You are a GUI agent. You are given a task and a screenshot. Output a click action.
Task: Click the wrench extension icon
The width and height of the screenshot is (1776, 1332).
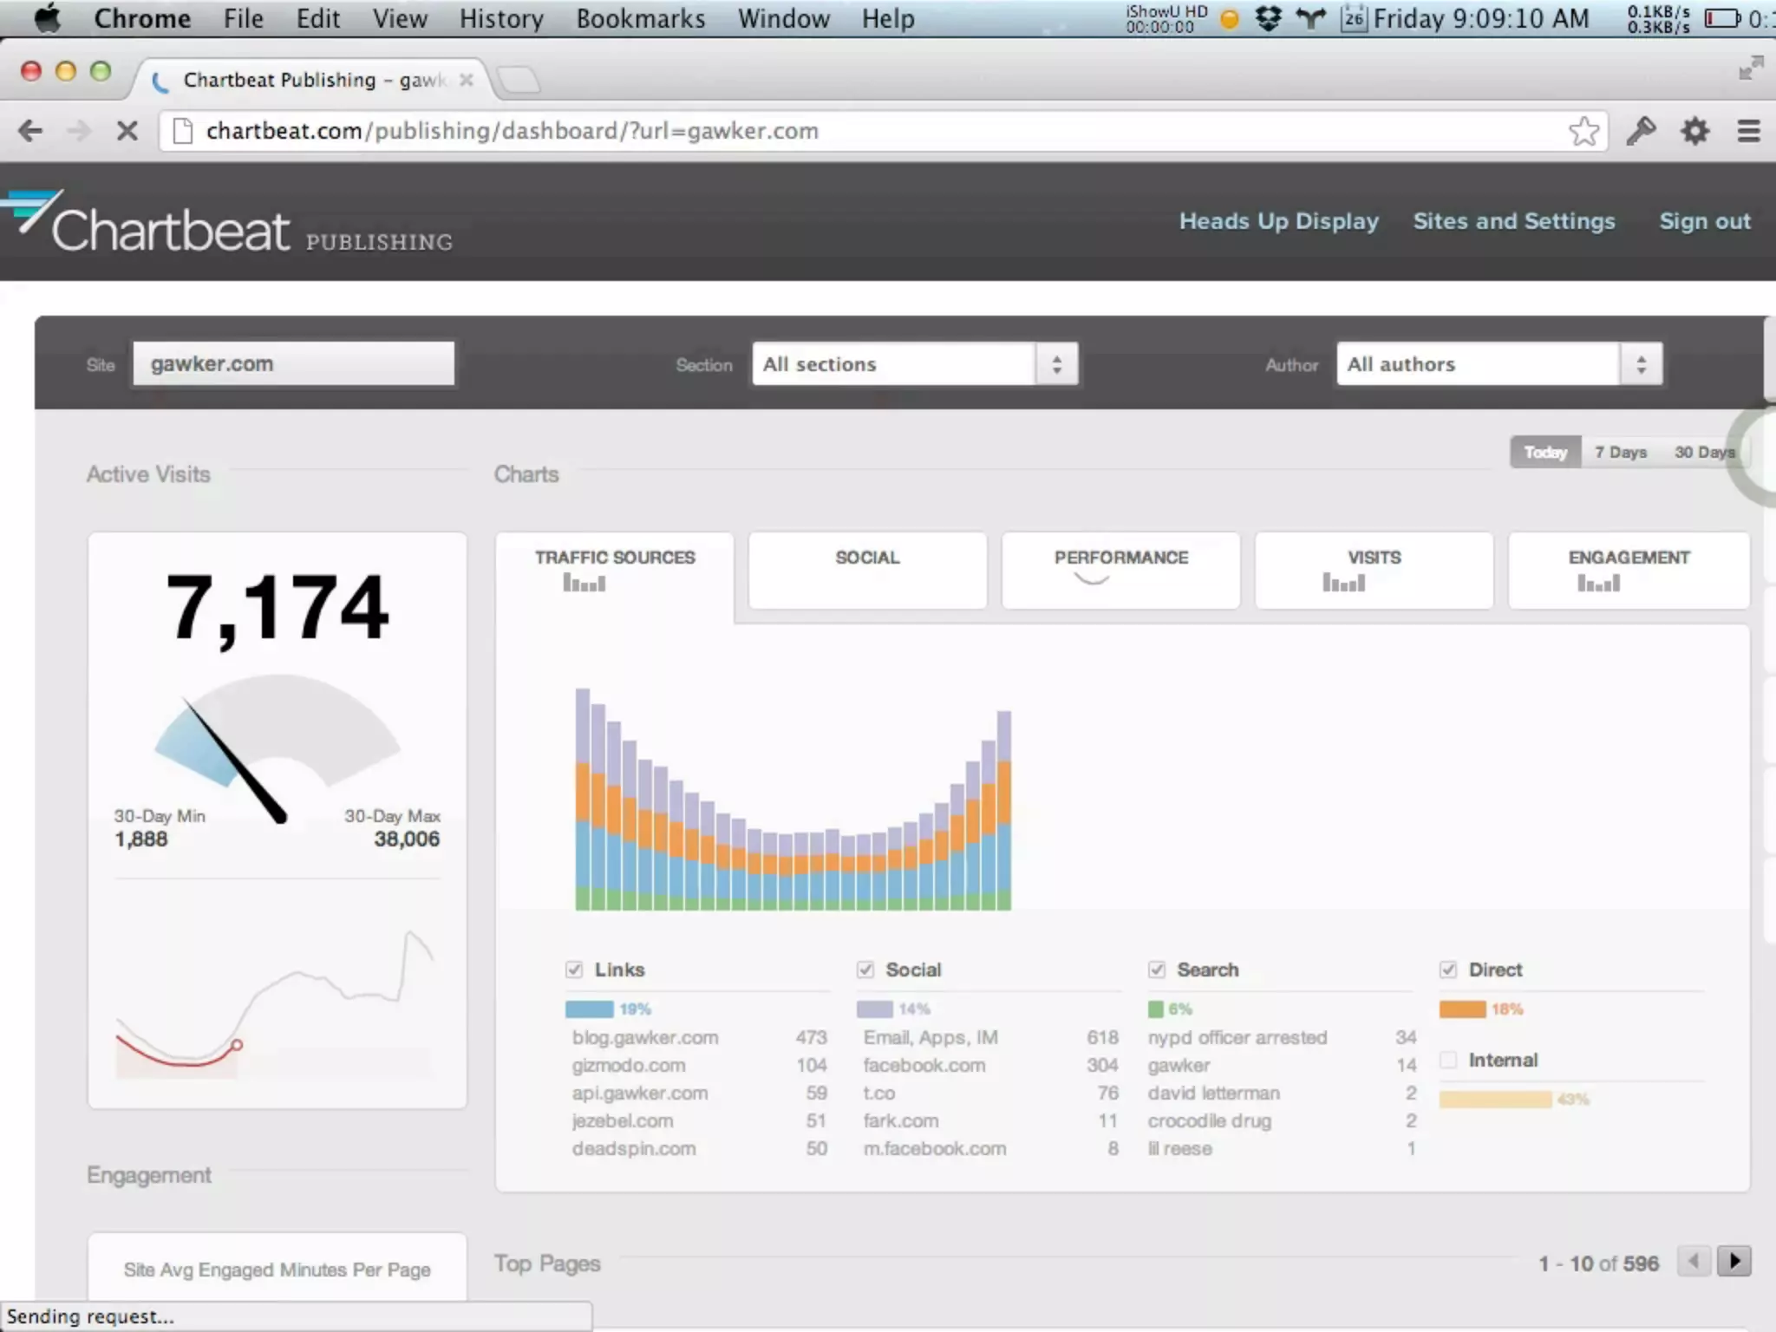click(x=1640, y=131)
